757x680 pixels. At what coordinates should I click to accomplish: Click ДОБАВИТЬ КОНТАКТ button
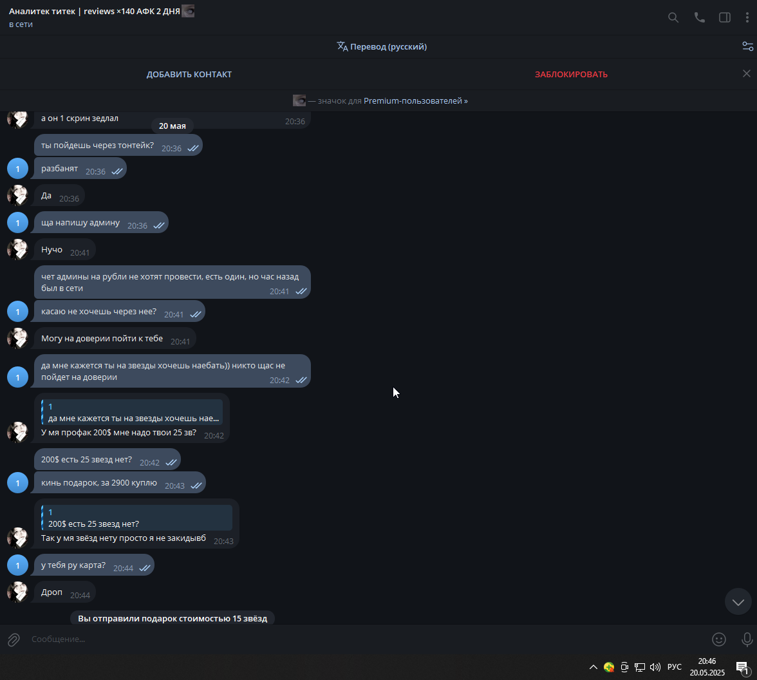pos(189,75)
